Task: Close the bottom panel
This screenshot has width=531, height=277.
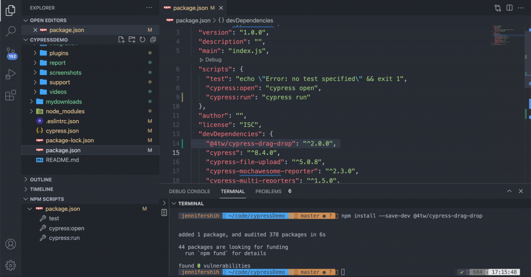Action: (x=521, y=191)
